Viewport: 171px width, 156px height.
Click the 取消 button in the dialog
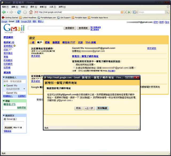point(78,108)
